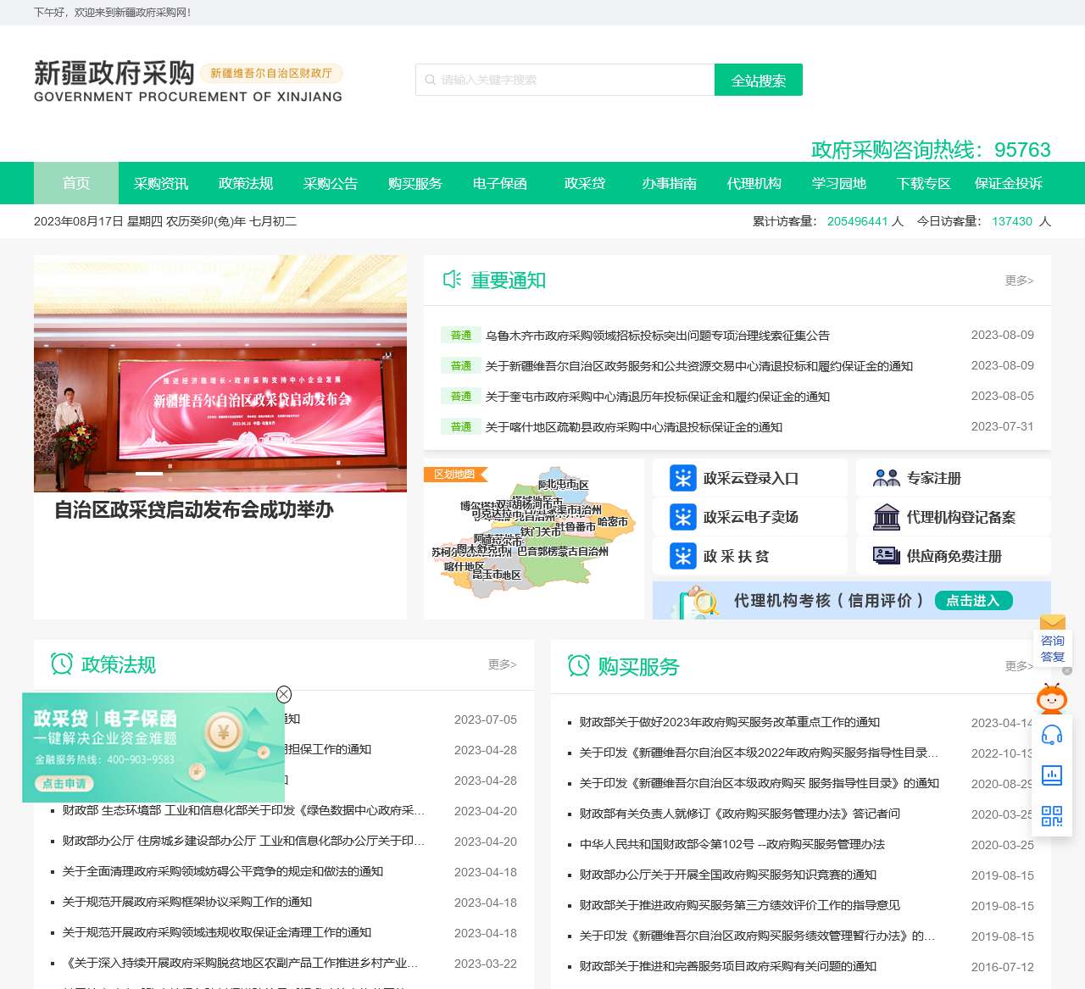Open 中华人民共和国财政部令第102号 link
This screenshot has width=1085, height=989.
click(x=732, y=844)
